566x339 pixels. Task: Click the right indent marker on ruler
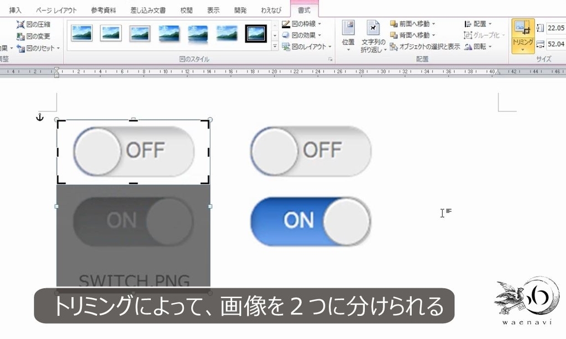498,72
